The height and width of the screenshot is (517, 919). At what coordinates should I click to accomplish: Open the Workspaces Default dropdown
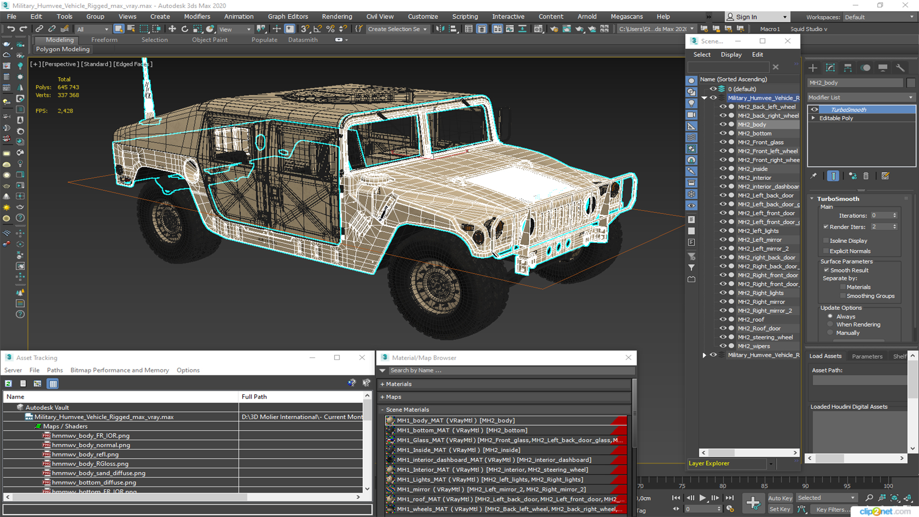pyautogui.click(x=879, y=17)
